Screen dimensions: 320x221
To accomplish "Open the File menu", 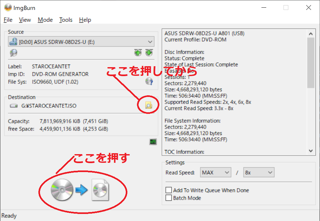I will 8,20.
